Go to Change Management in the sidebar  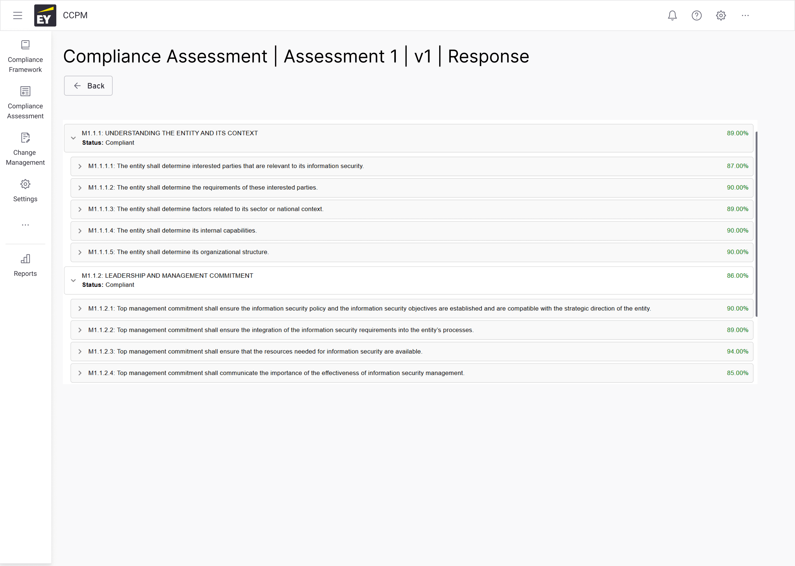coord(25,149)
